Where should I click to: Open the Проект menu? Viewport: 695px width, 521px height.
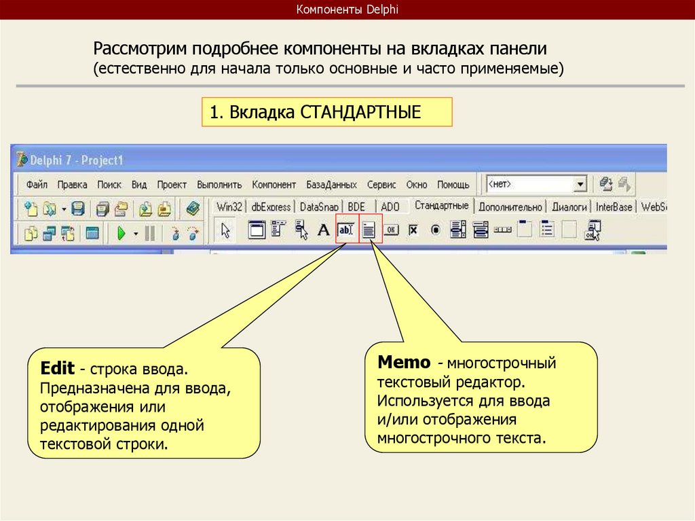point(172,184)
